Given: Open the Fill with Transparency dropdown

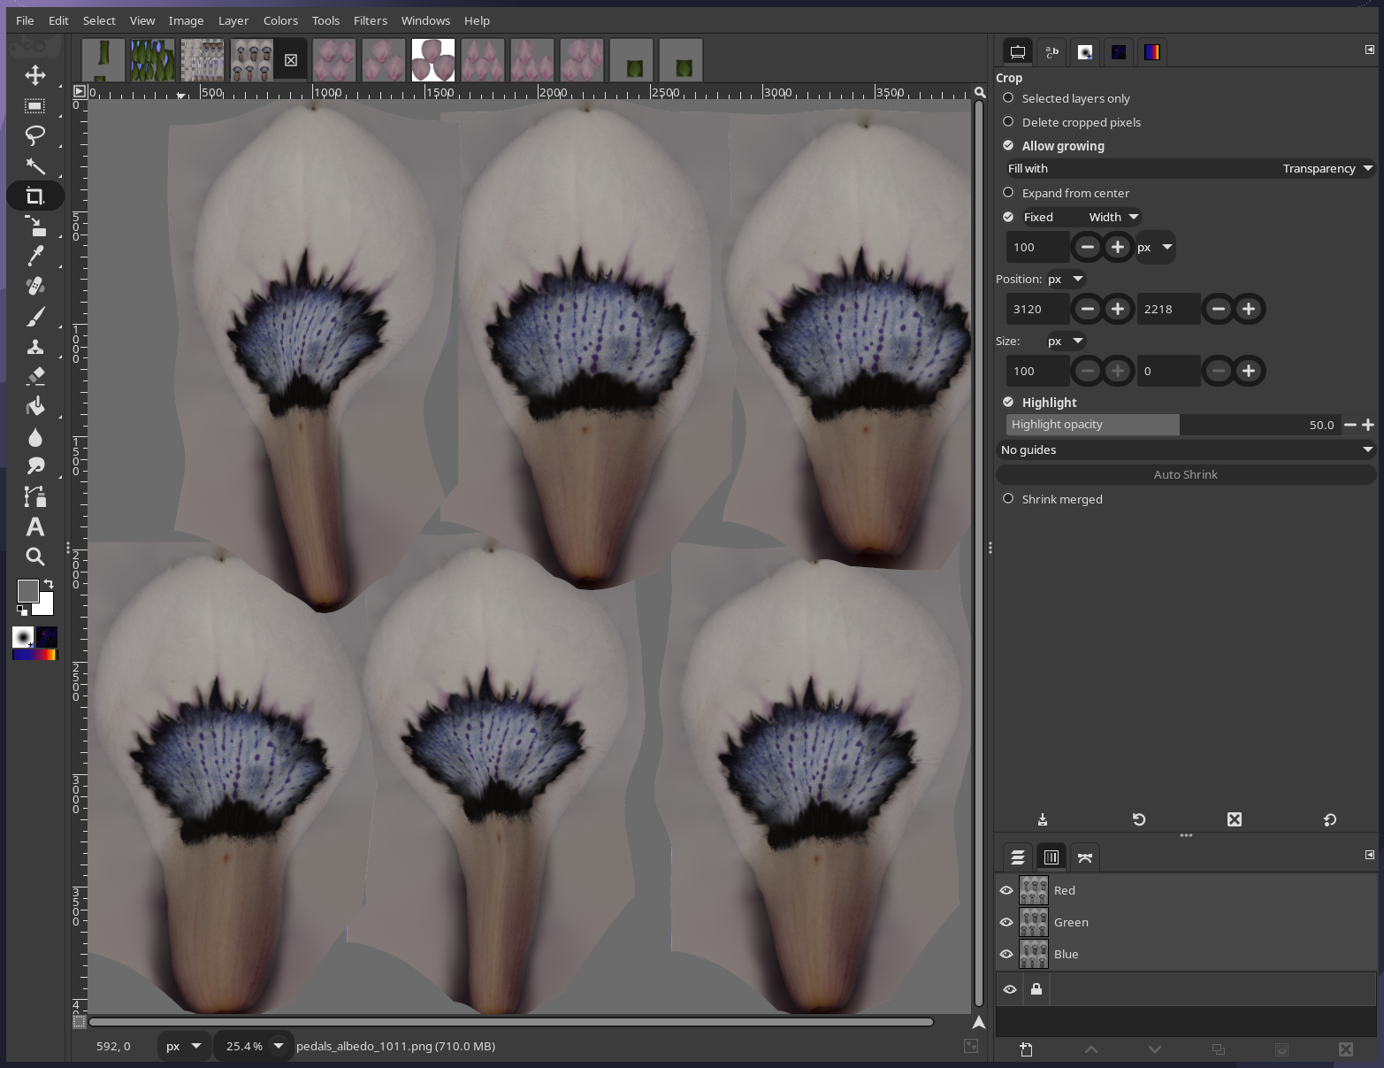Looking at the screenshot, I should pyautogui.click(x=1320, y=168).
